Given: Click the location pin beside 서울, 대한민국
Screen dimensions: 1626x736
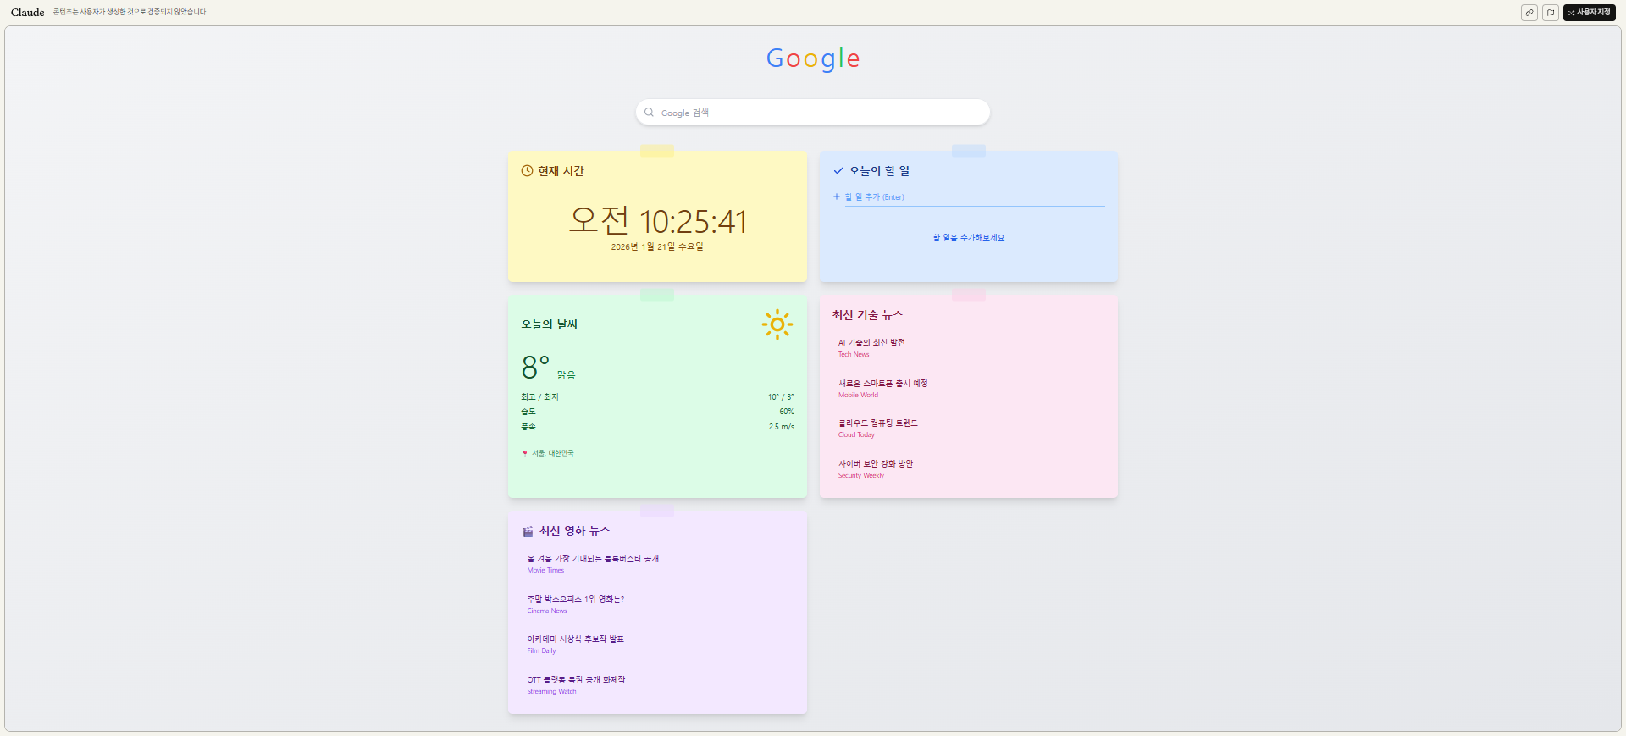Looking at the screenshot, I should click(525, 453).
